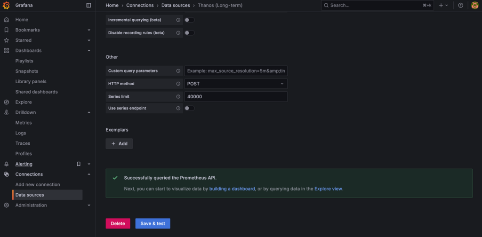Toggle the sidebar dock icon
Screen dimensions: 482x237
88,5
